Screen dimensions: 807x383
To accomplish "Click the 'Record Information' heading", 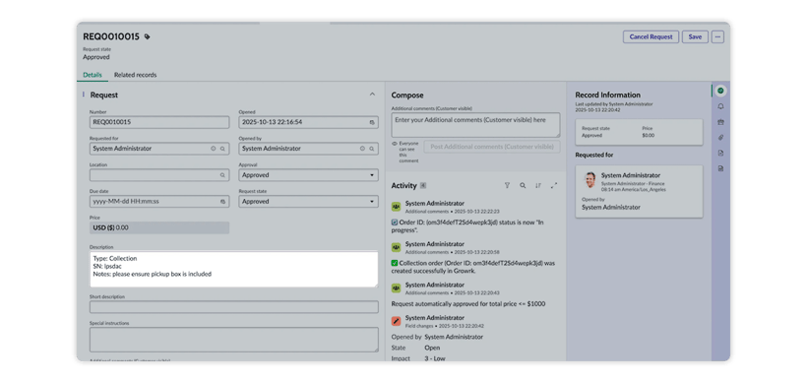I will point(608,95).
